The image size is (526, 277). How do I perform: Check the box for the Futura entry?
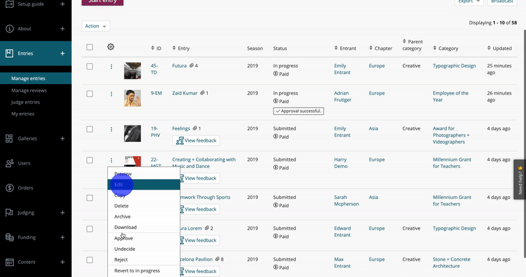click(89, 66)
